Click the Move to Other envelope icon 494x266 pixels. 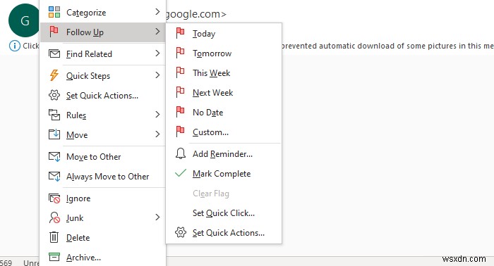click(54, 157)
